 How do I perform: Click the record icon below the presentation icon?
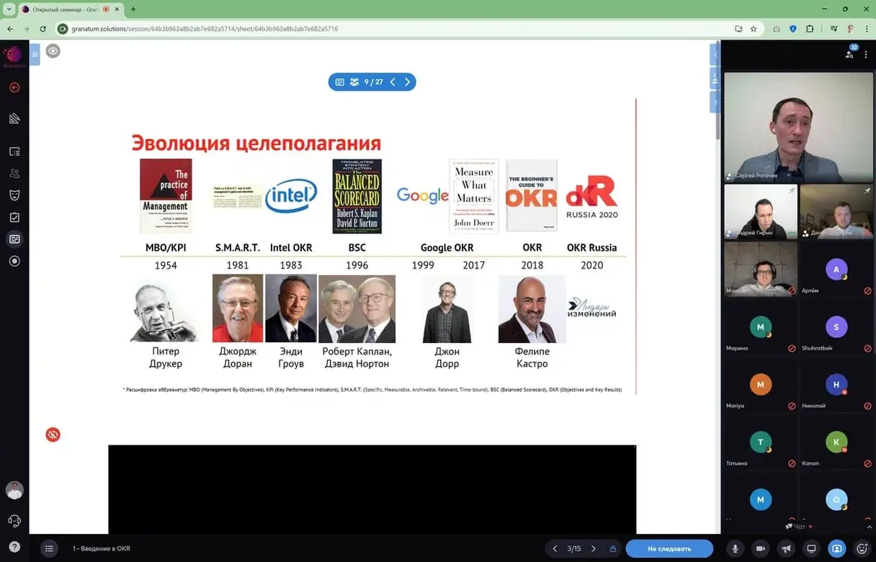point(14,261)
